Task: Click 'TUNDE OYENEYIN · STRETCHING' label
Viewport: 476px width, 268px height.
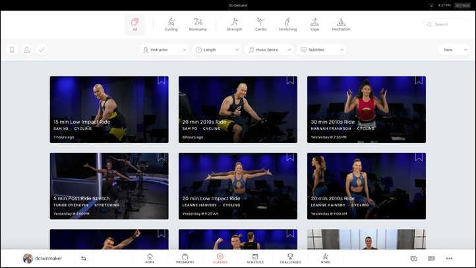Action: pyautogui.click(x=86, y=205)
